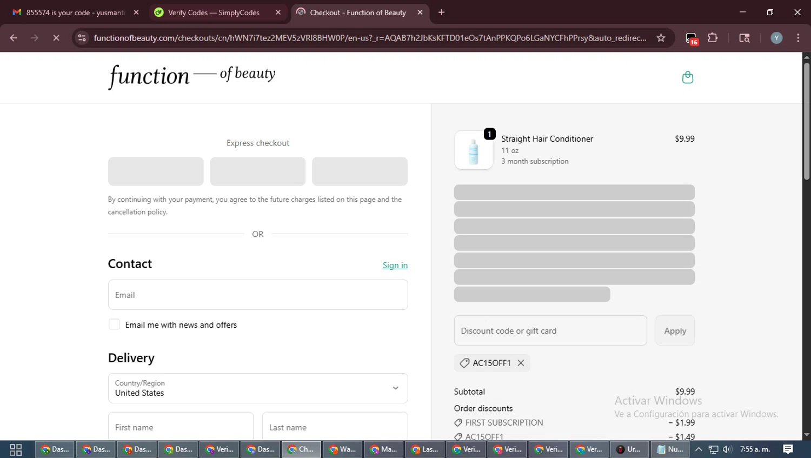Click the Function of Beauty logo

pyautogui.click(x=192, y=77)
